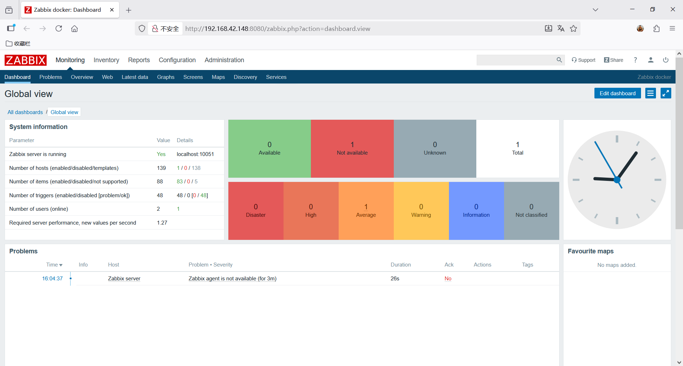
Task: Open the browser application hamburger menu
Action: pos(672,28)
